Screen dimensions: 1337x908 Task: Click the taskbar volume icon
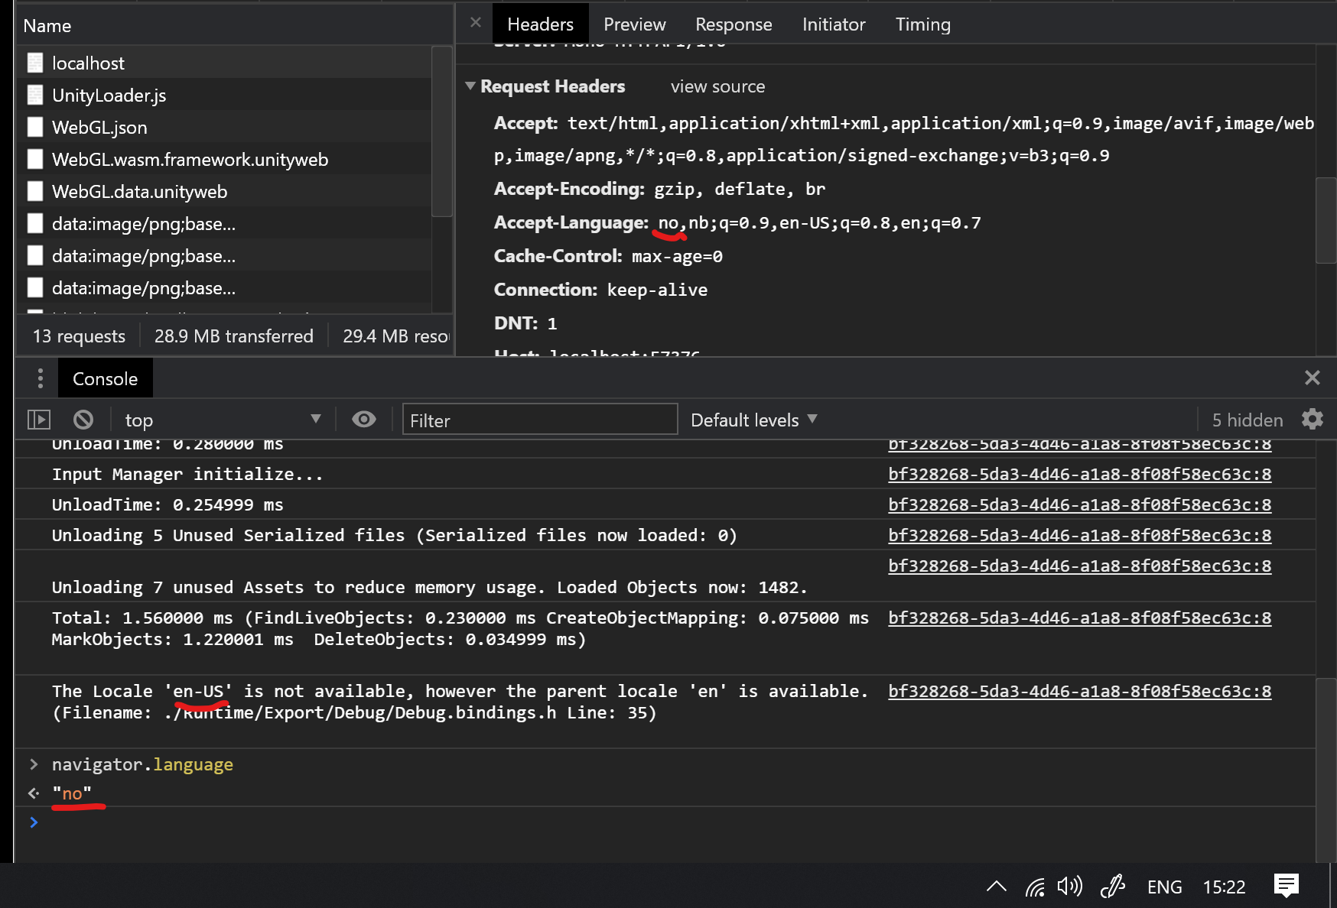pyautogui.click(x=1069, y=887)
